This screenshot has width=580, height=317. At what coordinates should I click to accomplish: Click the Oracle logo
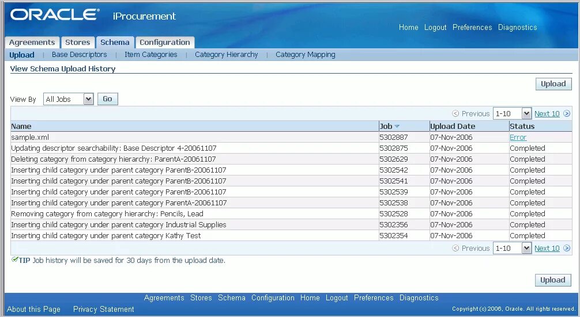coord(55,15)
